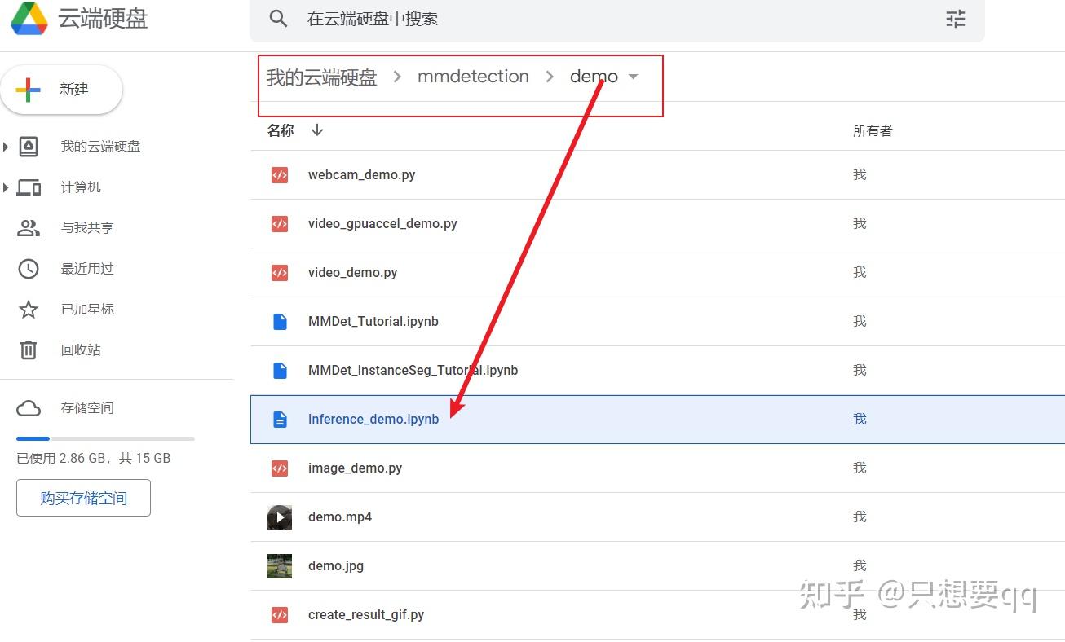Toggle the 名称 sort direction arrow

tap(316, 130)
